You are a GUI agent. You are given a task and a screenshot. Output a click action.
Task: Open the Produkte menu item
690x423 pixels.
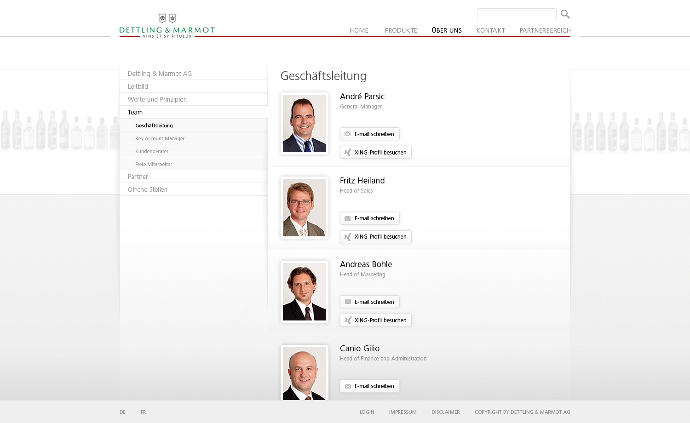(401, 30)
